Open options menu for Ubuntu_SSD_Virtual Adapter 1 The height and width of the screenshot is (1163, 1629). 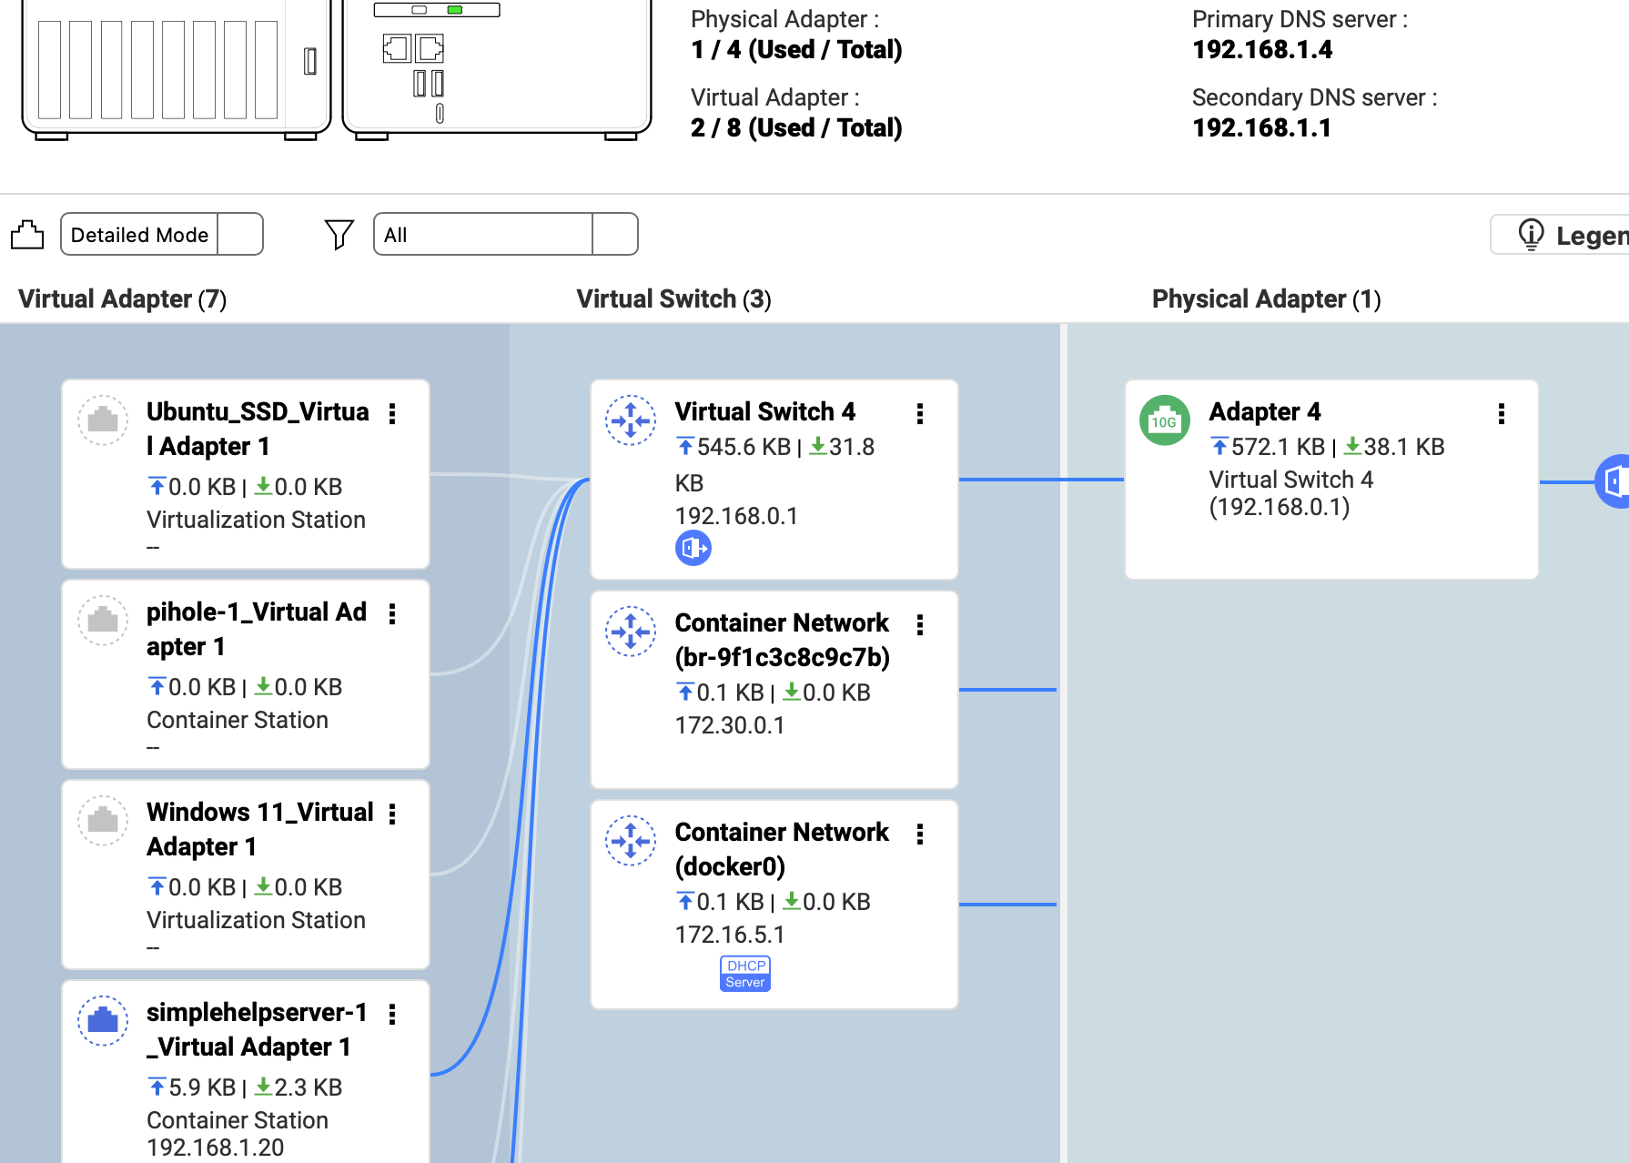coord(392,414)
